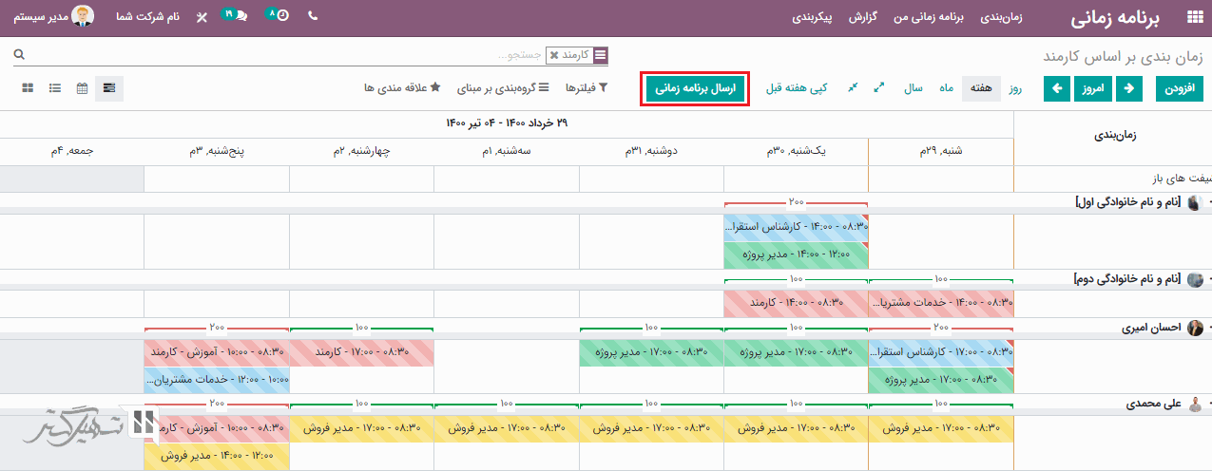
Task: Click the افزودن button
Action: click(x=1179, y=88)
